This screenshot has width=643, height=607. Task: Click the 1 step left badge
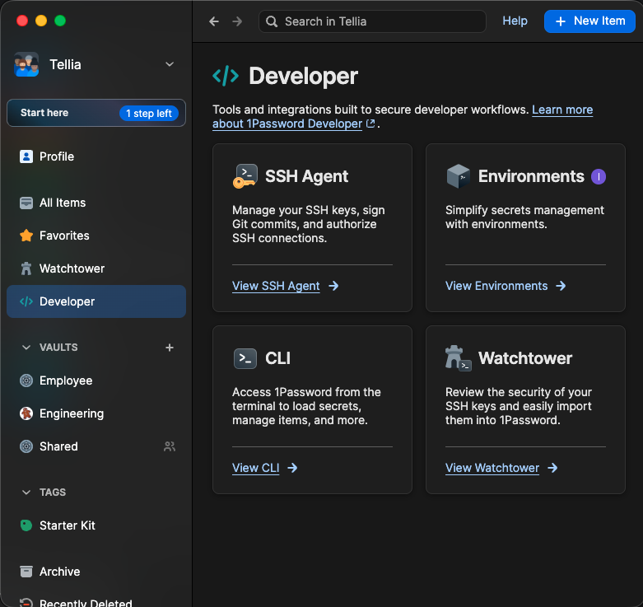click(149, 114)
